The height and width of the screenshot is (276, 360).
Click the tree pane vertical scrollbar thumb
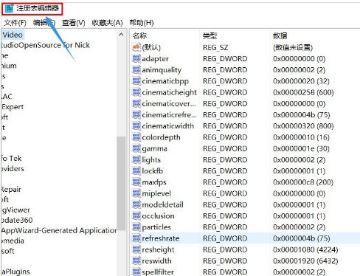click(121, 183)
